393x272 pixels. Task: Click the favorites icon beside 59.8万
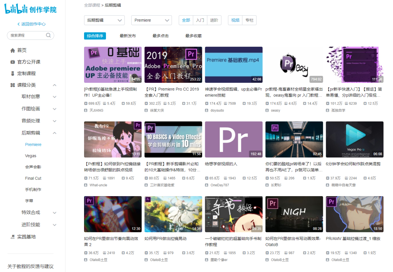123,104
